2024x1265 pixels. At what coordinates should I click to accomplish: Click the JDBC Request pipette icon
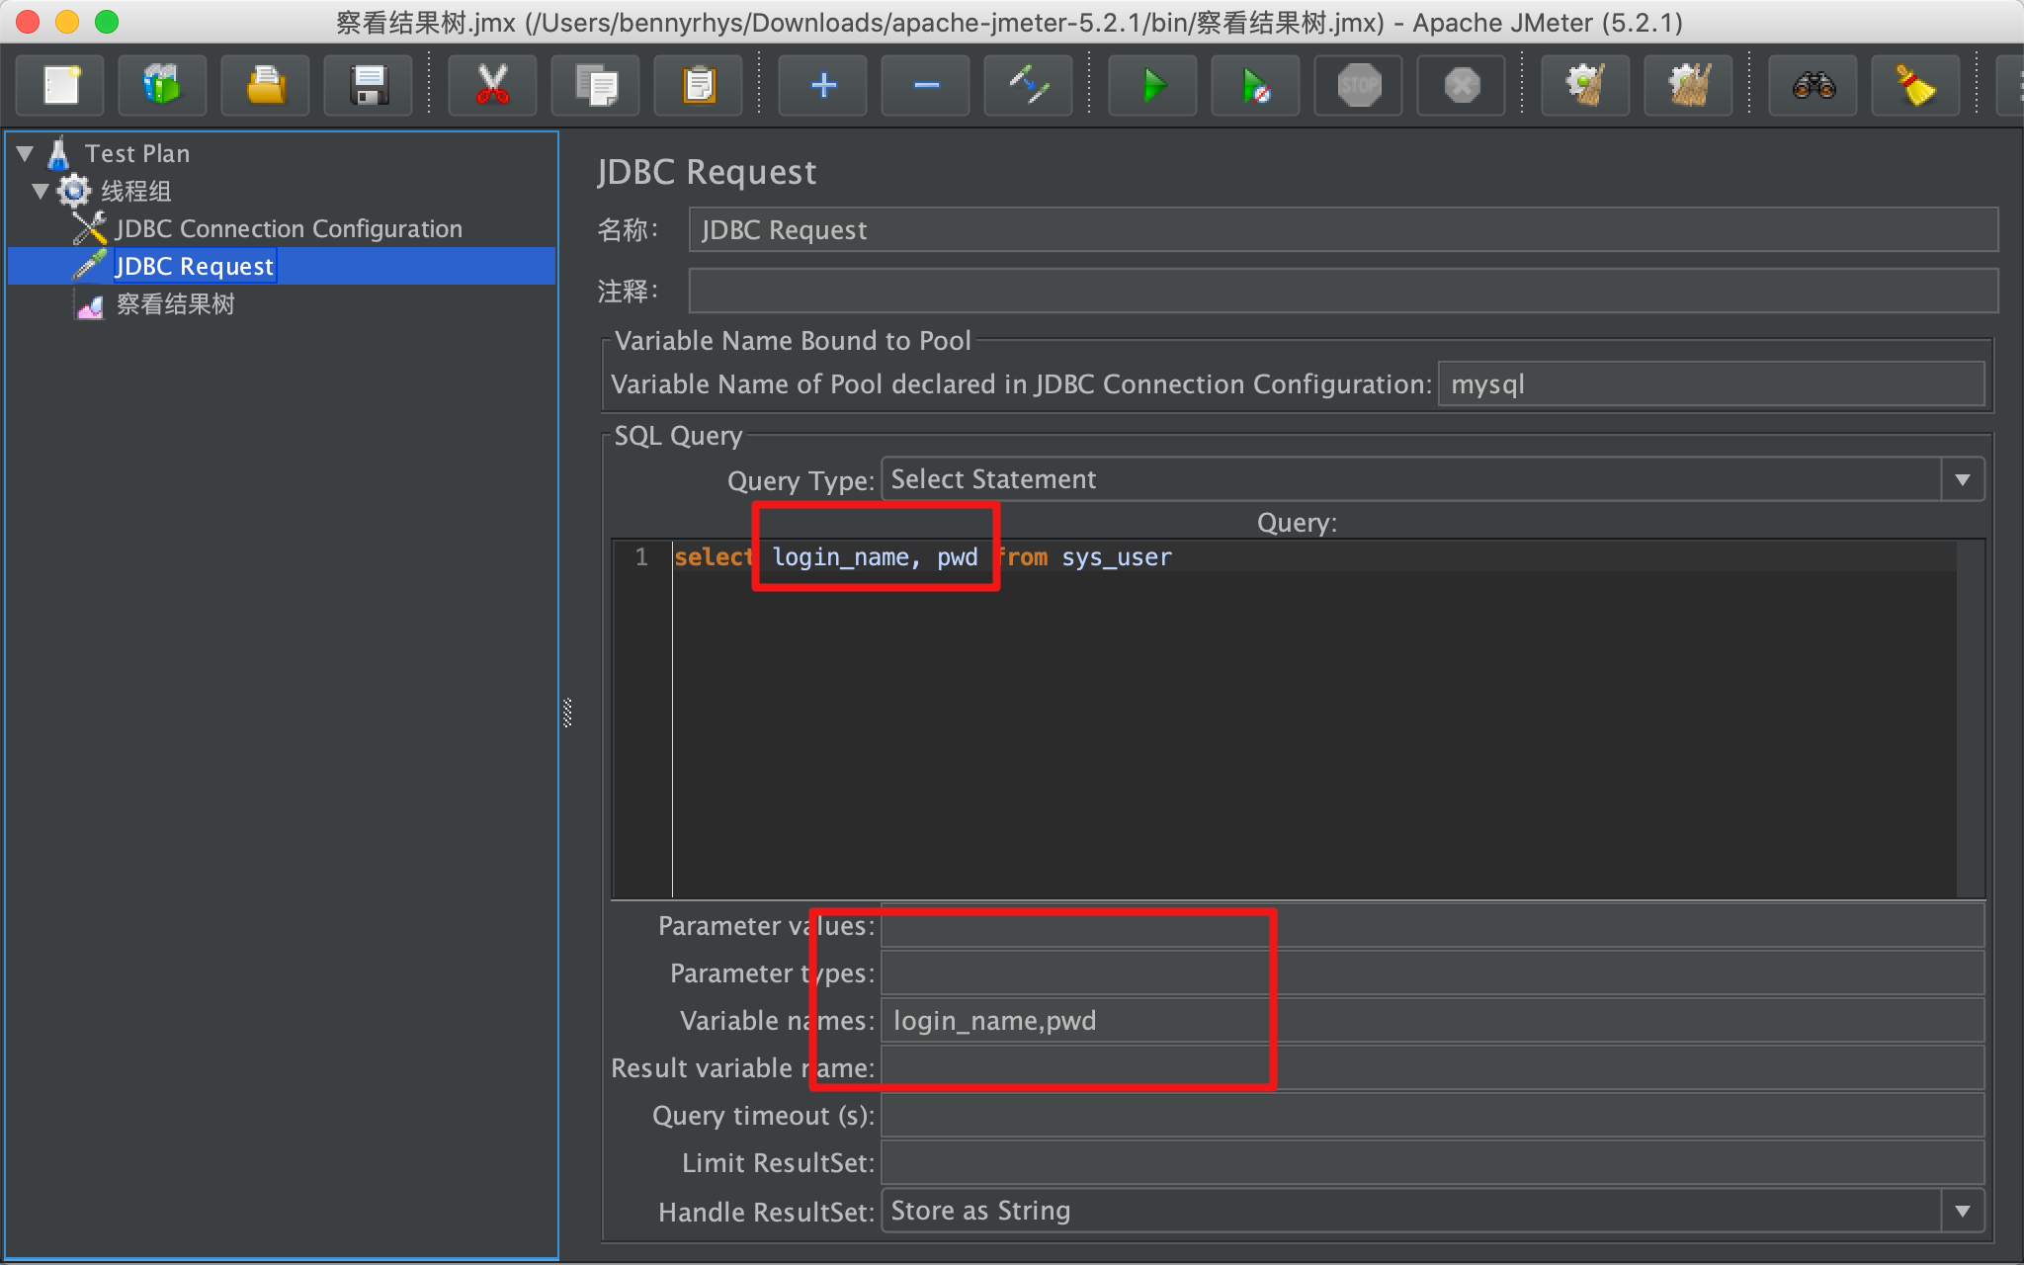90,266
